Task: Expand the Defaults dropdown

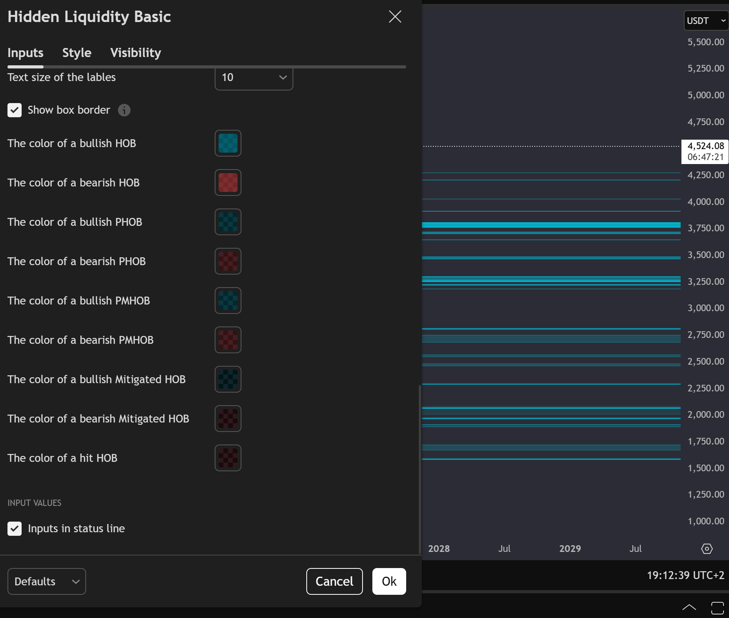Action: (46, 581)
